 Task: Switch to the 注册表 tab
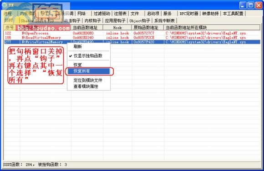(x=120, y=14)
